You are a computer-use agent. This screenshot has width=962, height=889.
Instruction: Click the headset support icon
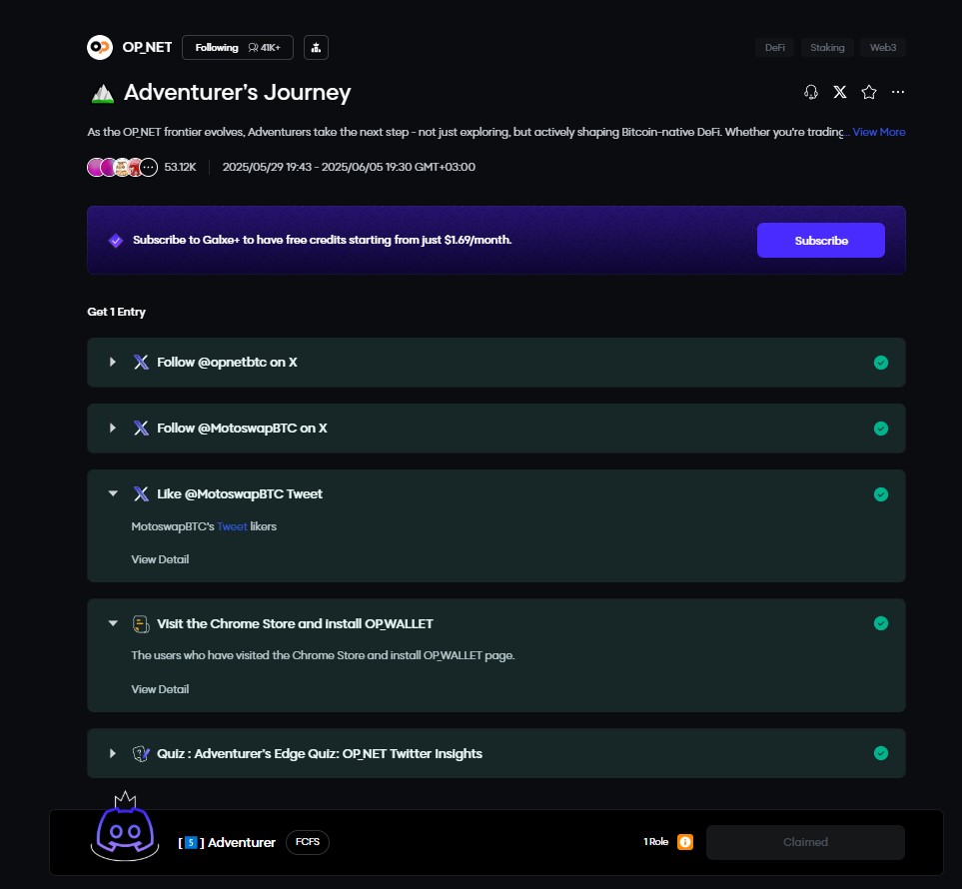(x=811, y=92)
